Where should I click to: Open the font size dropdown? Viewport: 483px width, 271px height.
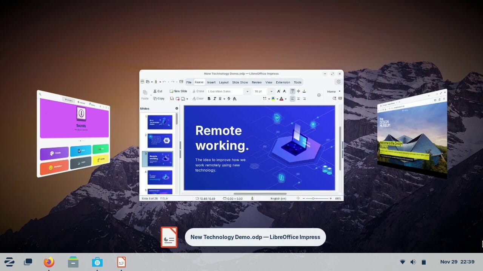click(x=271, y=91)
